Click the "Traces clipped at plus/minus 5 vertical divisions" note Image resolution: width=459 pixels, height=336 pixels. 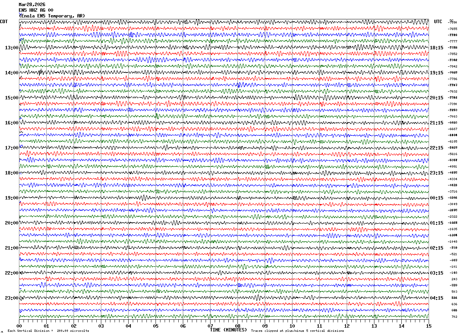[x=297, y=331]
